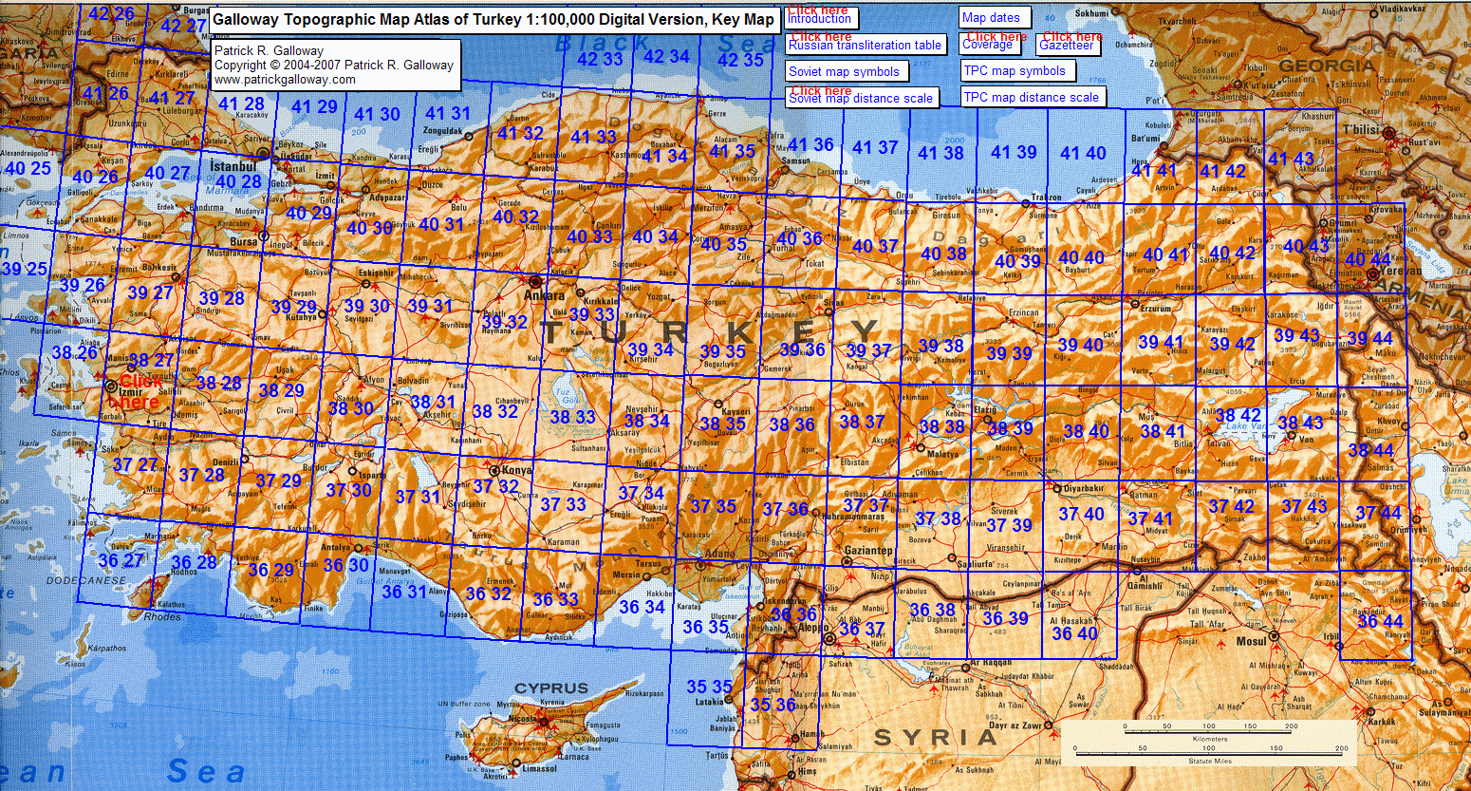Open map sheet 37 32 near Konya
The image size is (1471, 791).
(x=495, y=487)
